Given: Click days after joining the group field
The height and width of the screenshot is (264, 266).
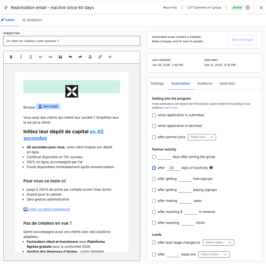Looking at the screenshot, I should [164, 157].
